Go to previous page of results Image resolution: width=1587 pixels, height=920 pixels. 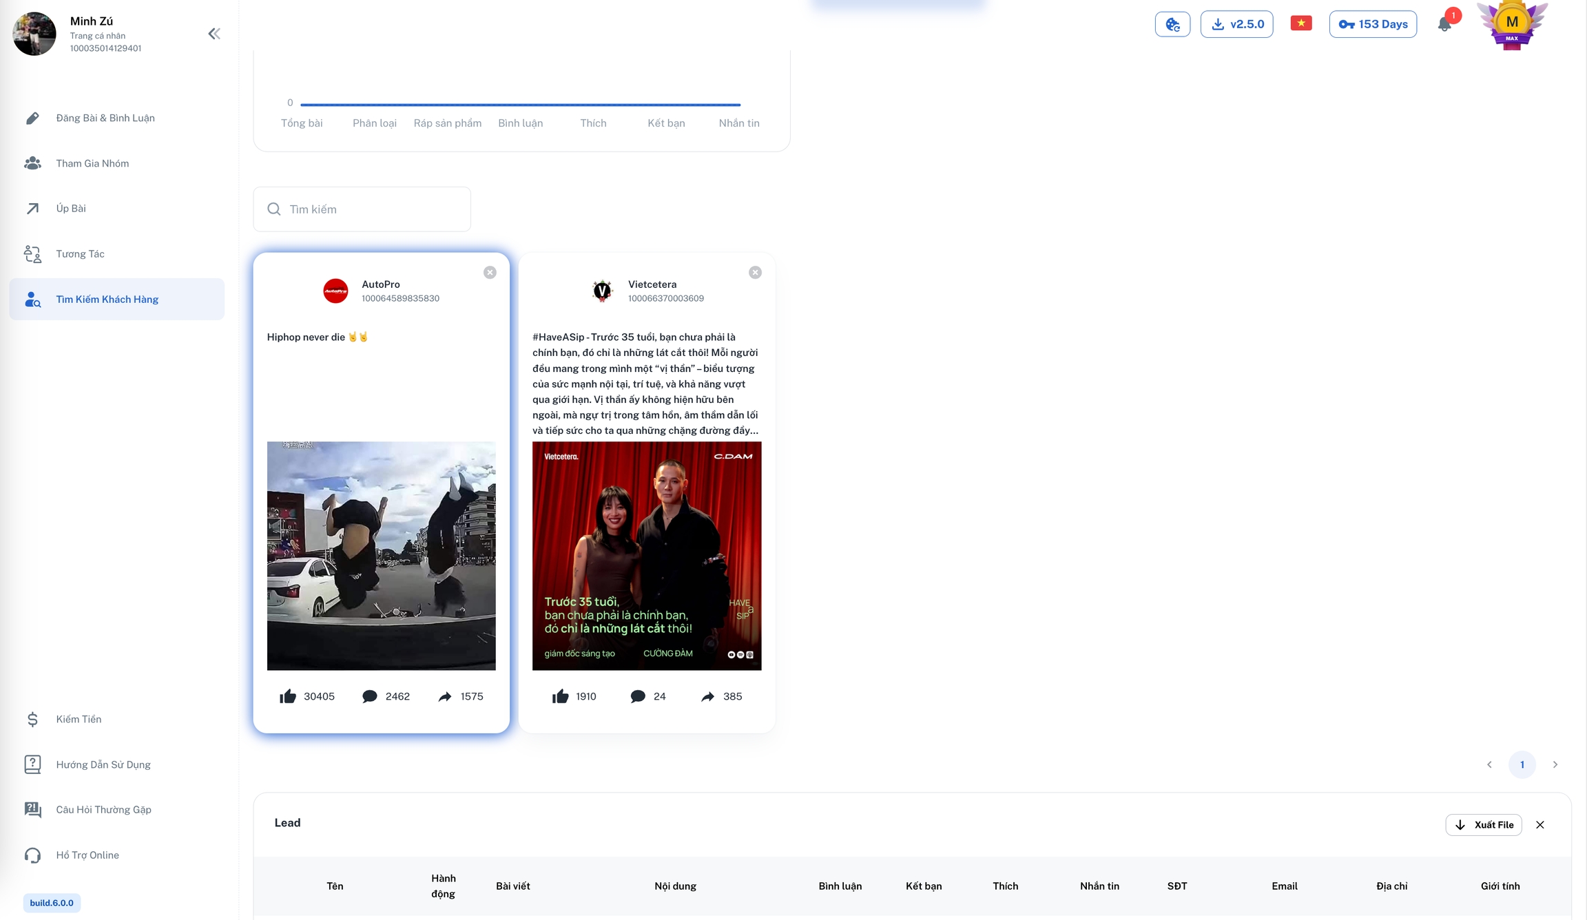point(1489,764)
